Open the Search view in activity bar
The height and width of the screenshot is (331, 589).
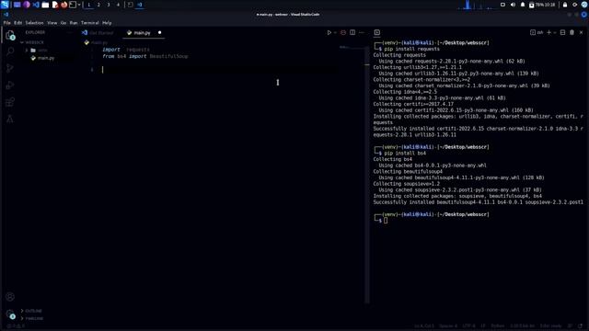click(10, 51)
